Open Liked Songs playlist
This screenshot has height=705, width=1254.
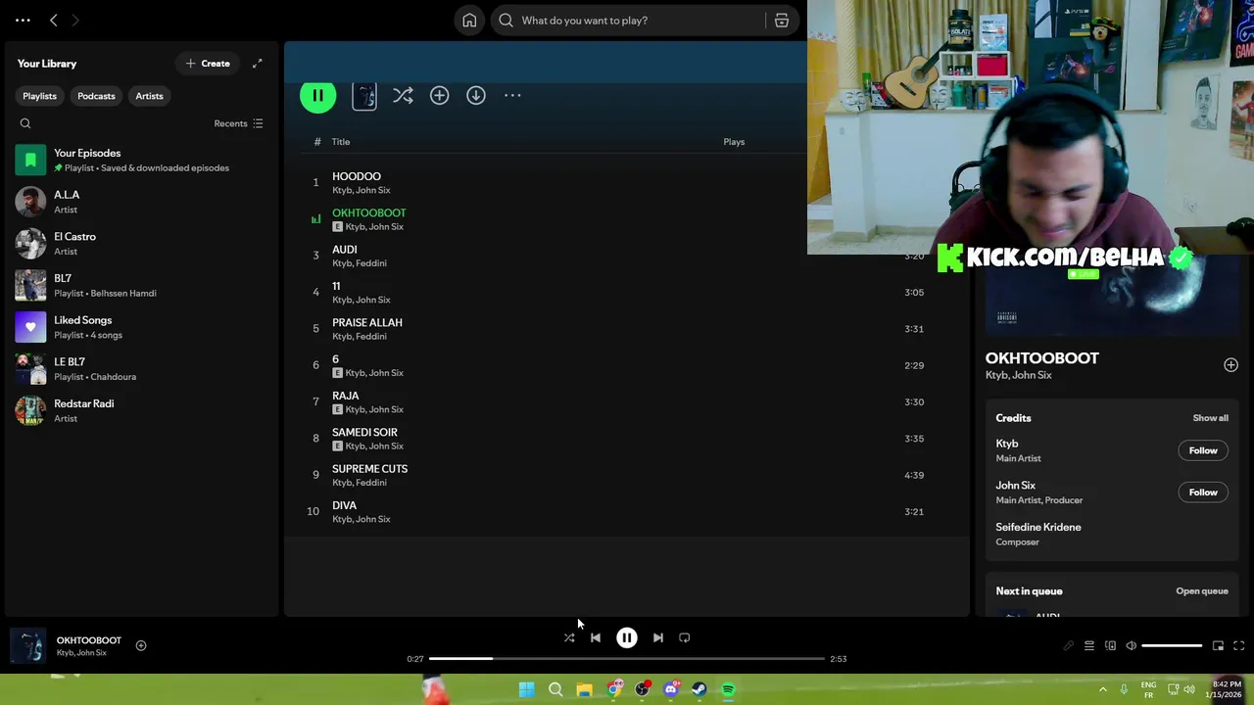pyautogui.click(x=142, y=327)
